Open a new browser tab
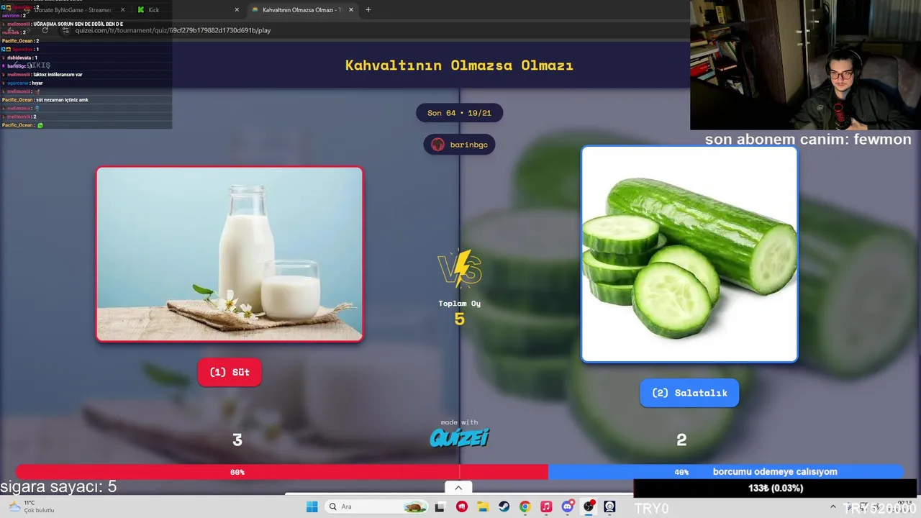The image size is (921, 518). [x=368, y=10]
